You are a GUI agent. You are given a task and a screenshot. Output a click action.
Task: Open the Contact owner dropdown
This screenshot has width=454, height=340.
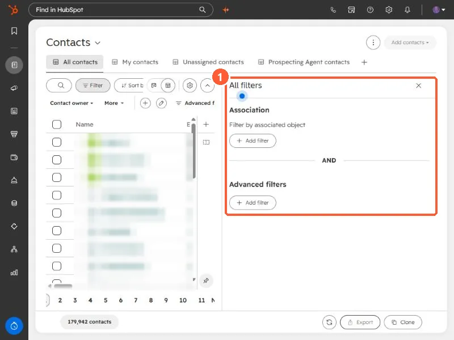point(72,103)
